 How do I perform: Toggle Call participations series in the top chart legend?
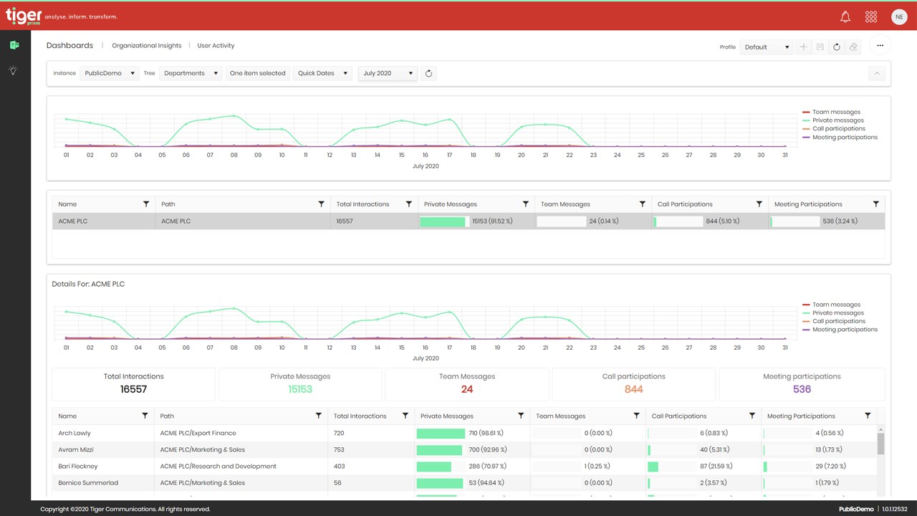point(833,129)
